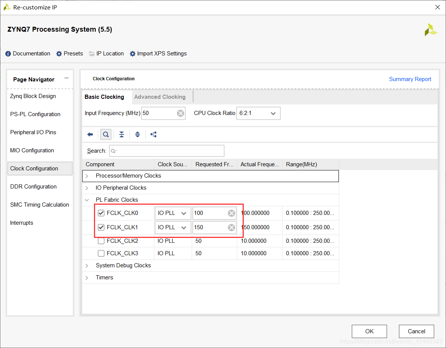Click the Expand All toolbar icon
This screenshot has width=446, height=348.
(x=137, y=135)
